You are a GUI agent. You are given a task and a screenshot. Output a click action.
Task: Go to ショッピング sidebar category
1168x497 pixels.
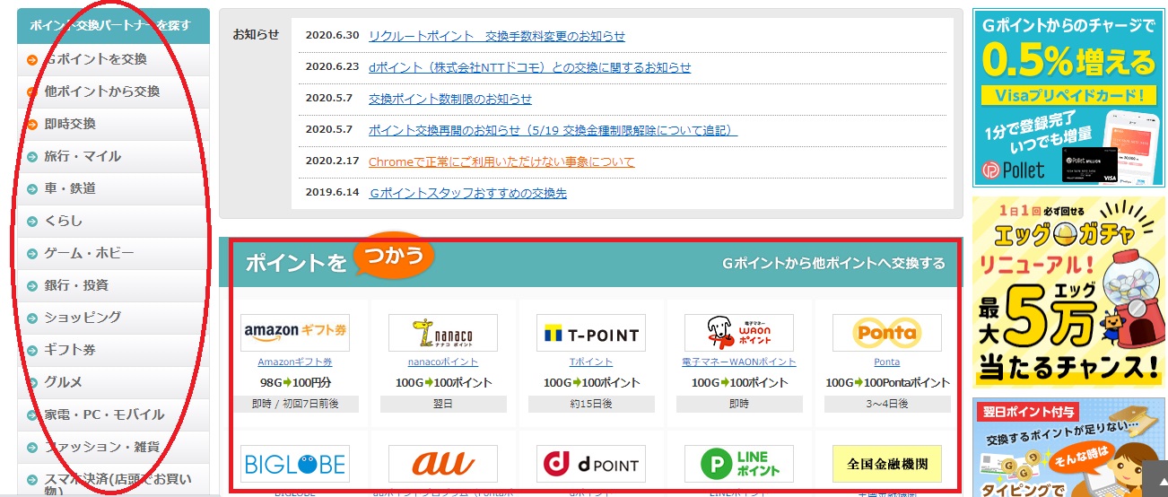tap(83, 318)
